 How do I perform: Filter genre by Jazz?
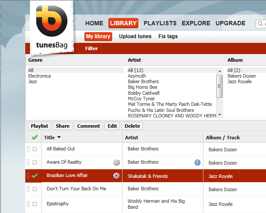[33, 81]
